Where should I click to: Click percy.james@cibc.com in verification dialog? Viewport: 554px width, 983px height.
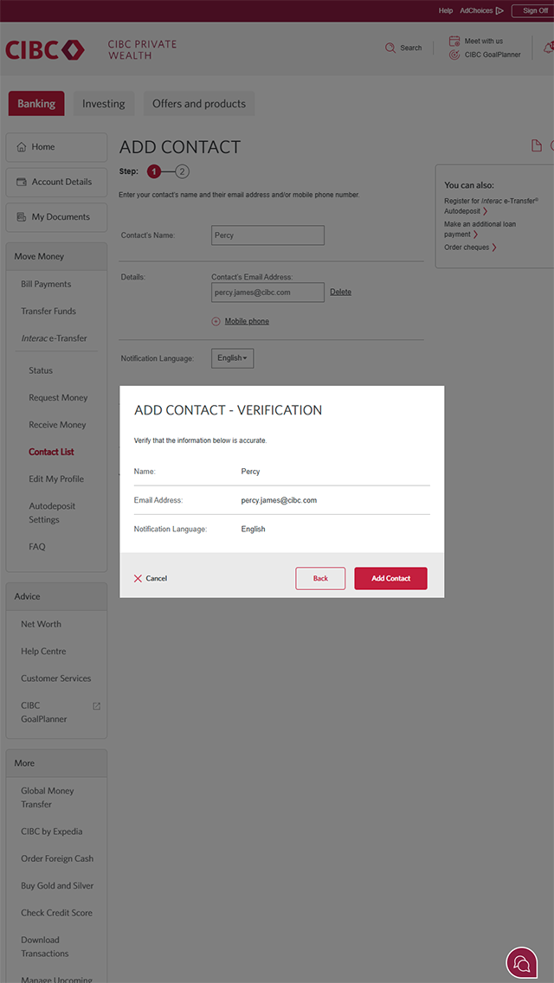[279, 500]
